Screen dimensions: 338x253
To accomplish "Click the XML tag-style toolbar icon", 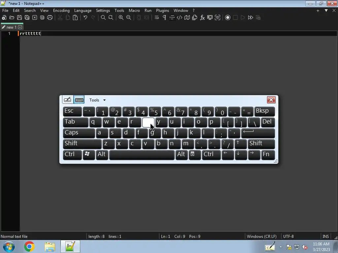I will 180,18.
